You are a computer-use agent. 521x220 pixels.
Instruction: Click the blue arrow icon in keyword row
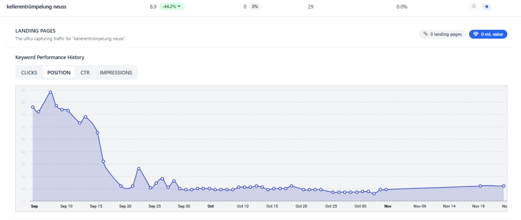[x=486, y=7]
